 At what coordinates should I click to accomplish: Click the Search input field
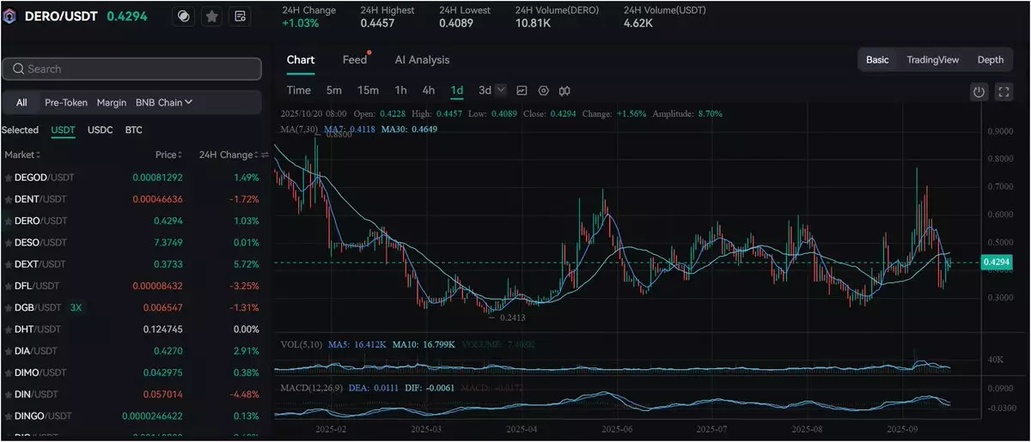131,69
